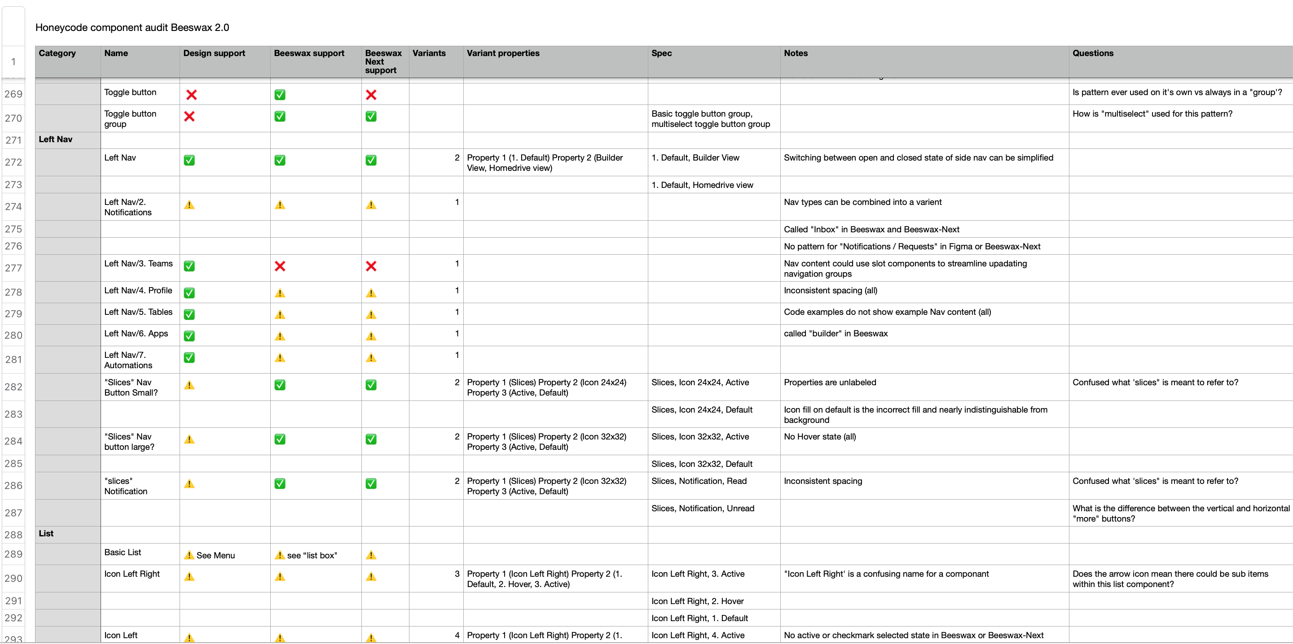Click warning icon next to See Menu

click(189, 555)
